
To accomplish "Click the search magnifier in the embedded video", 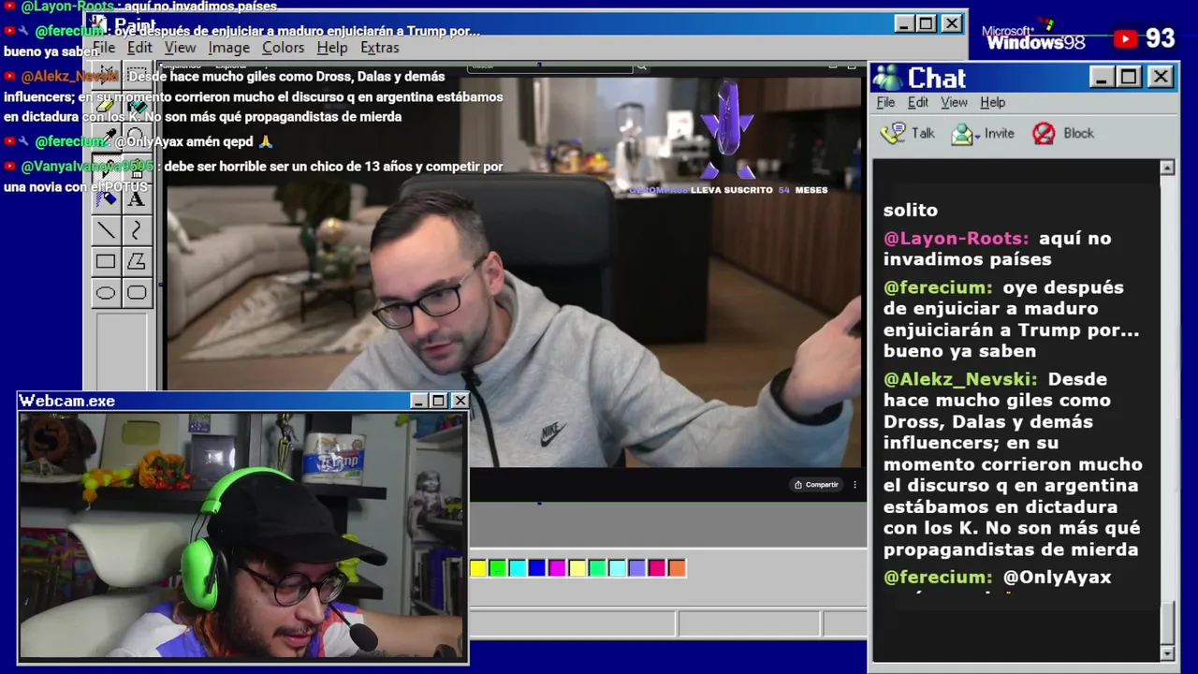I will pos(641,66).
